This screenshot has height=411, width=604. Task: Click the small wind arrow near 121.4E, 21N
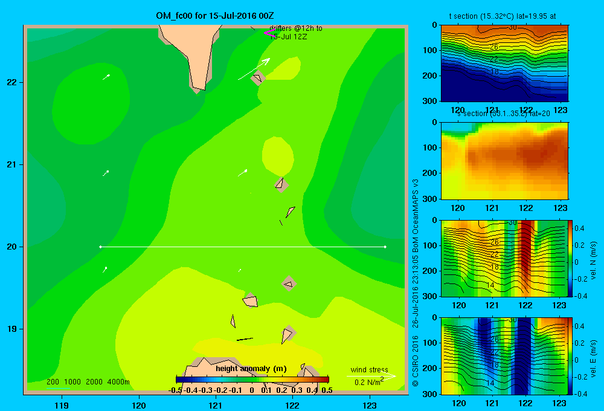tap(242, 173)
